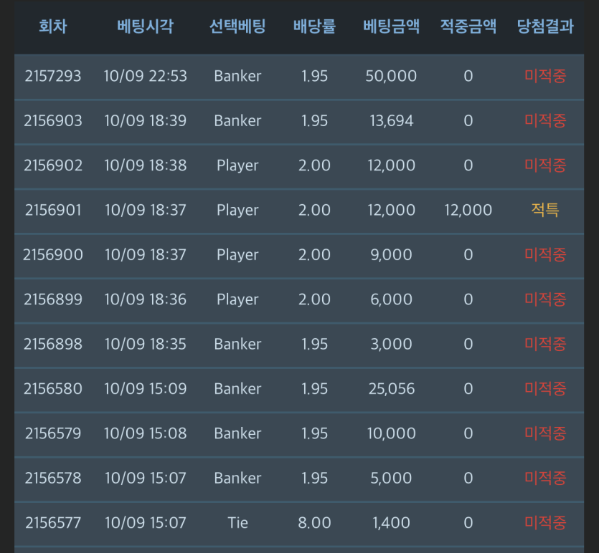Screen dimensions: 599x553
Task: Select round number 2156900
Action: tap(52, 254)
